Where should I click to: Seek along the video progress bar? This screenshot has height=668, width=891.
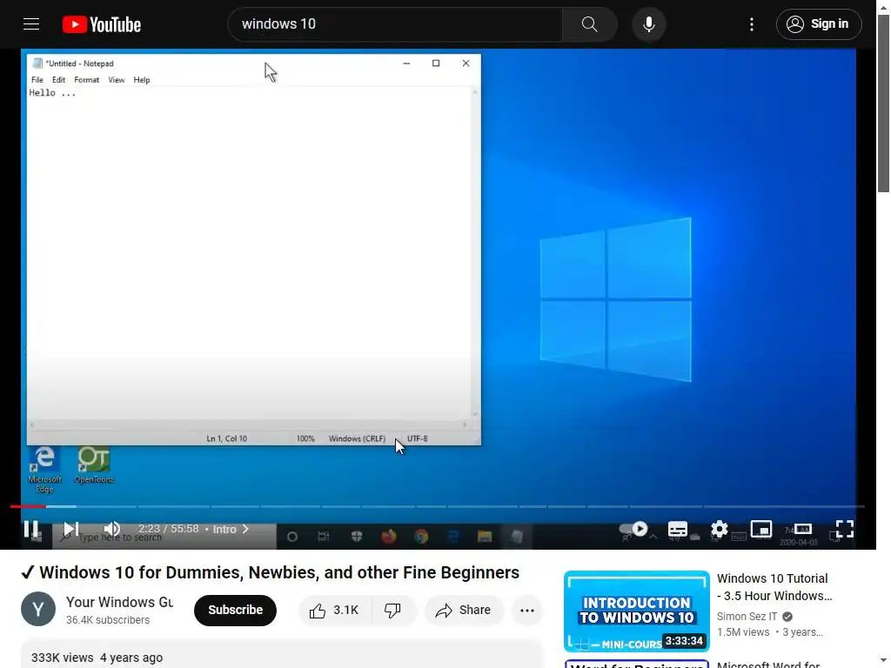click(x=438, y=506)
